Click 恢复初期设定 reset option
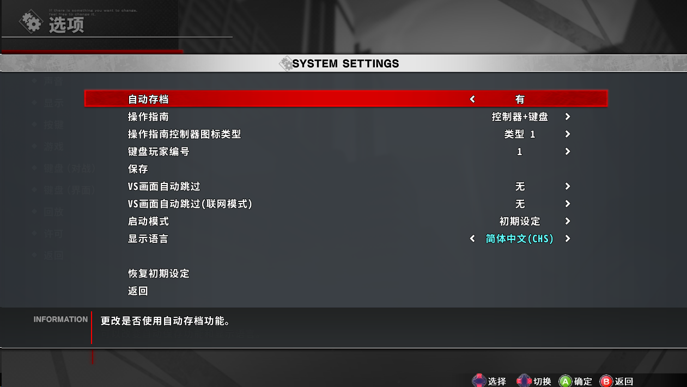The height and width of the screenshot is (387, 687). coord(159,273)
